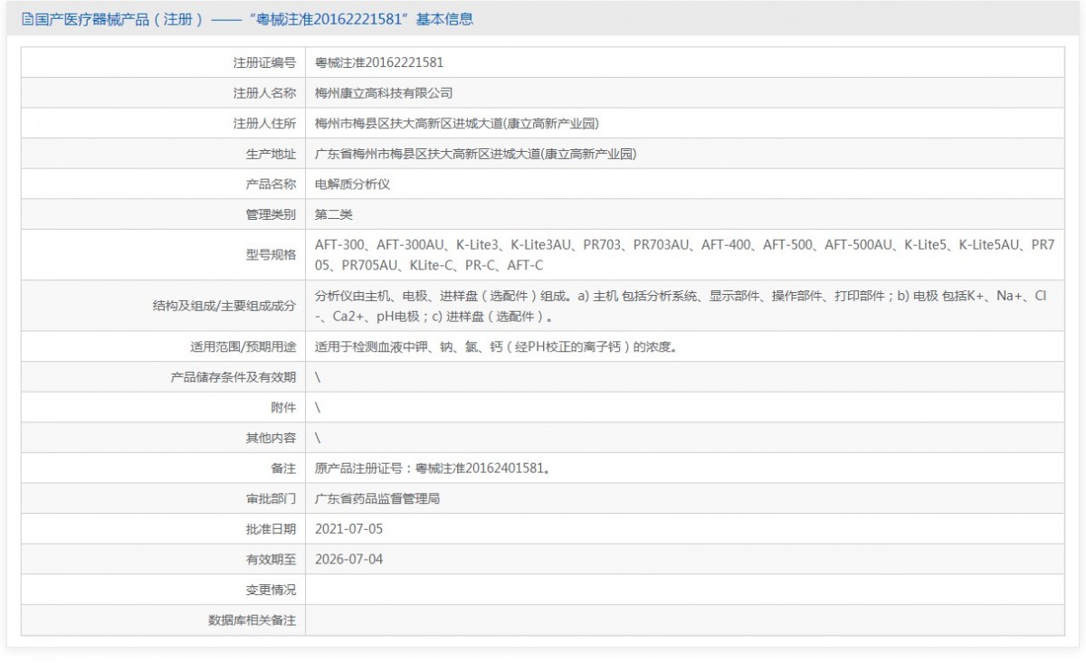Click the 有效期至 label
The height and width of the screenshot is (663, 1086).
[x=271, y=559]
